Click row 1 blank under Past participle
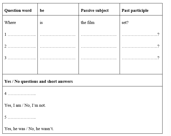Image resolution: width=171 pixels, height=136 pixels. pos(140,35)
